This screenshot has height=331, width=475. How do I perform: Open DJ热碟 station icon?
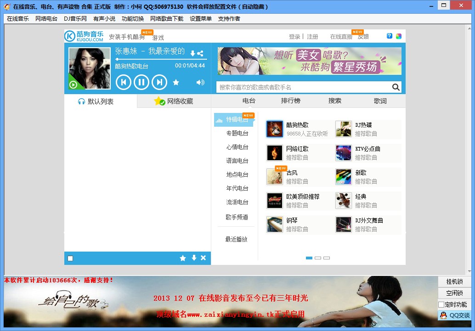point(344,129)
